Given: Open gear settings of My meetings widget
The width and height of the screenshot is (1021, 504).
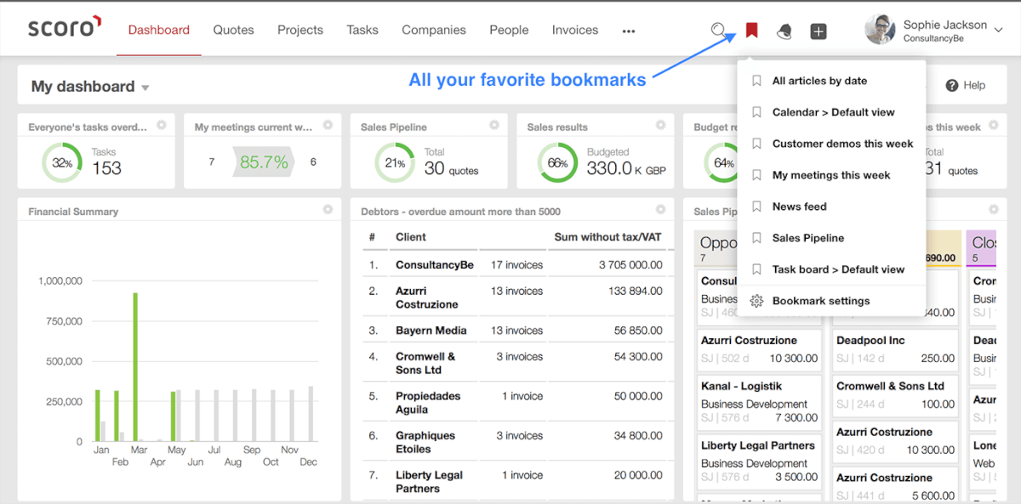Looking at the screenshot, I should click(x=328, y=126).
